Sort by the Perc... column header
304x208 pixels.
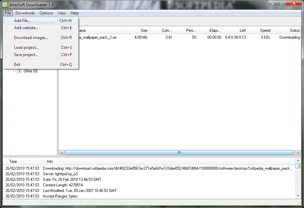[x=186, y=30]
